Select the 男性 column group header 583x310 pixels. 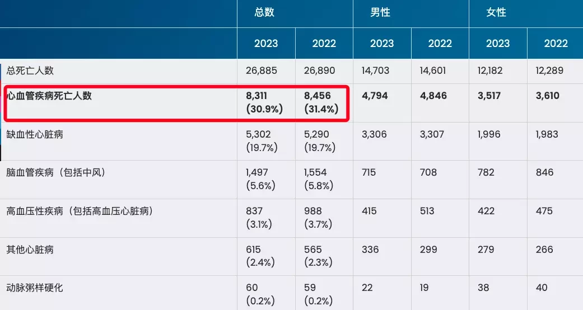[380, 12]
